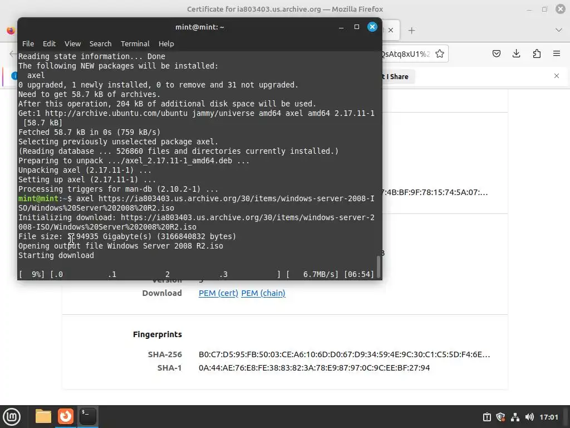Switch to Firefox in the taskbar

point(66,416)
